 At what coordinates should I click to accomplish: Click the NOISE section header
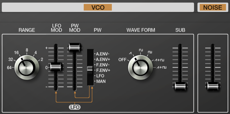[213, 7]
